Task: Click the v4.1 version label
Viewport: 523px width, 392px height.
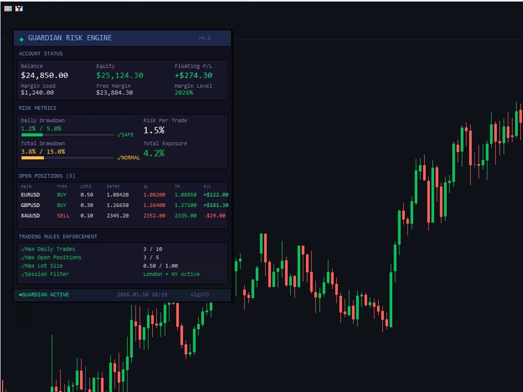Action: 204,38
